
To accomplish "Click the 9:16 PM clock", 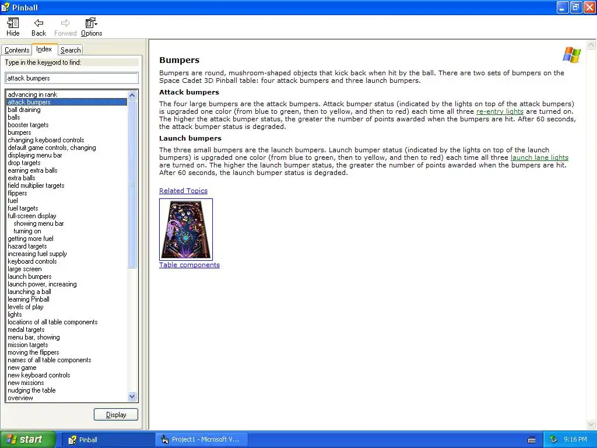I will (575, 440).
